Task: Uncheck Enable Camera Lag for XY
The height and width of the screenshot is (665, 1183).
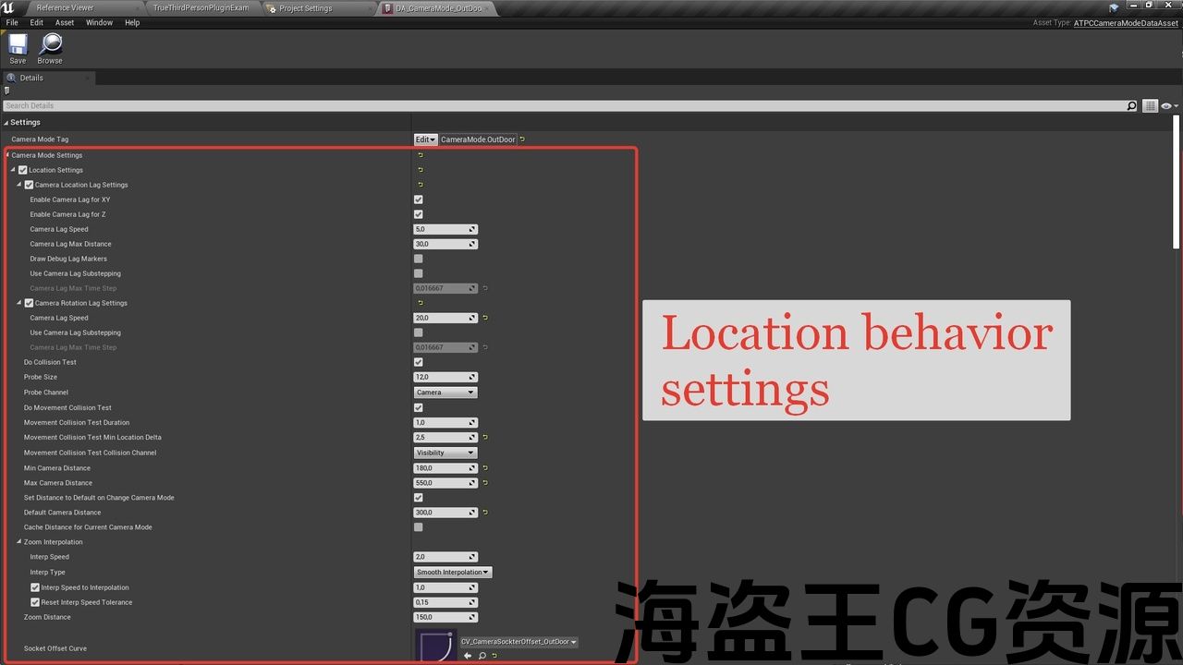Action: 419,199
